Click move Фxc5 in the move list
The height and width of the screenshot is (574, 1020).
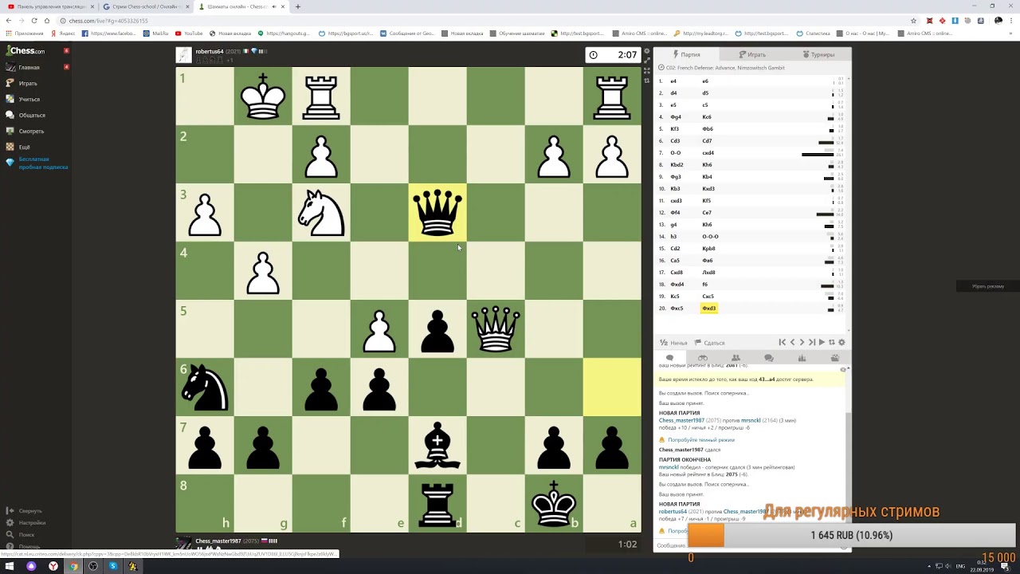pyautogui.click(x=677, y=308)
